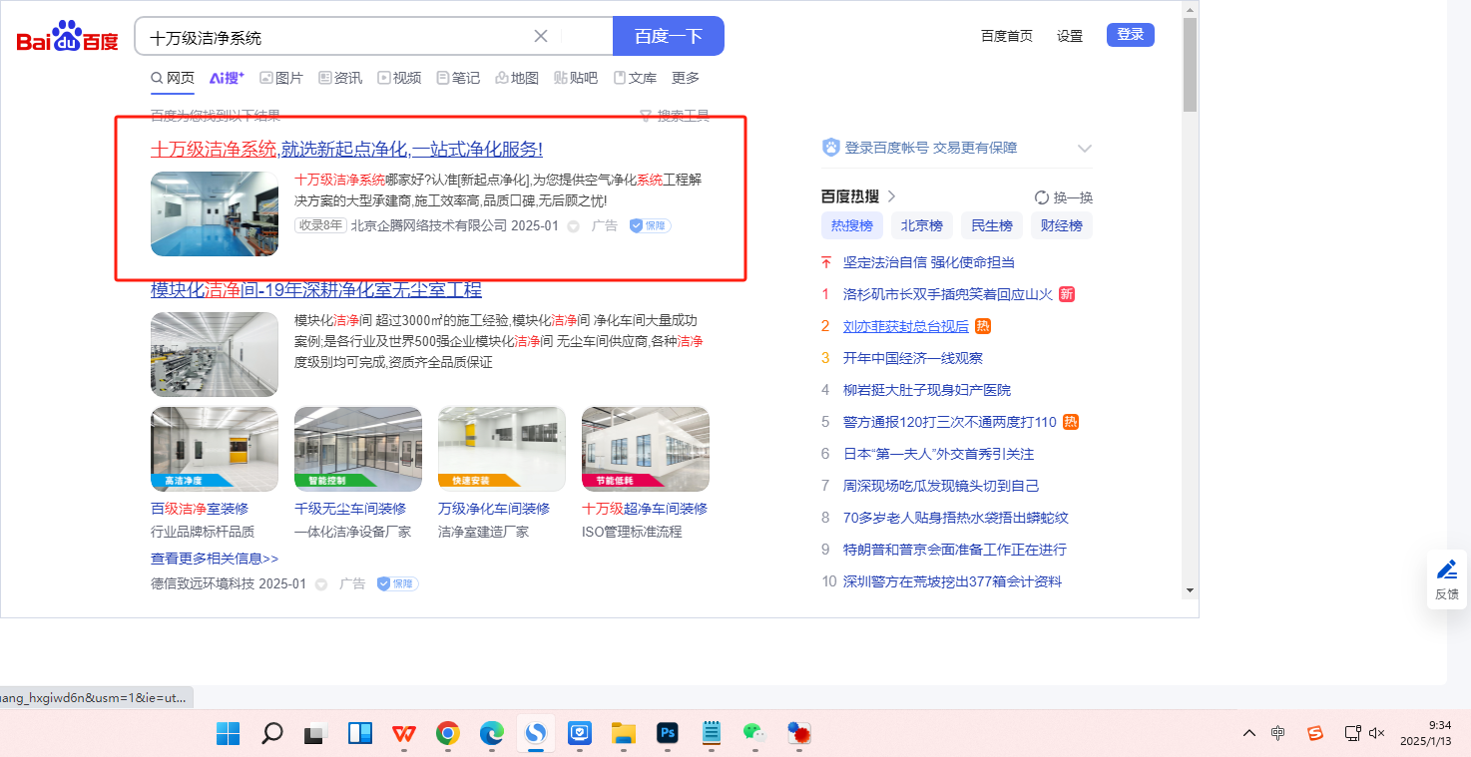
Task: Open Windows taskbar search
Action: point(271,734)
